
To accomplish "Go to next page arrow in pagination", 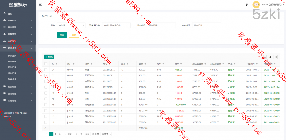I will click(x=65, y=134).
